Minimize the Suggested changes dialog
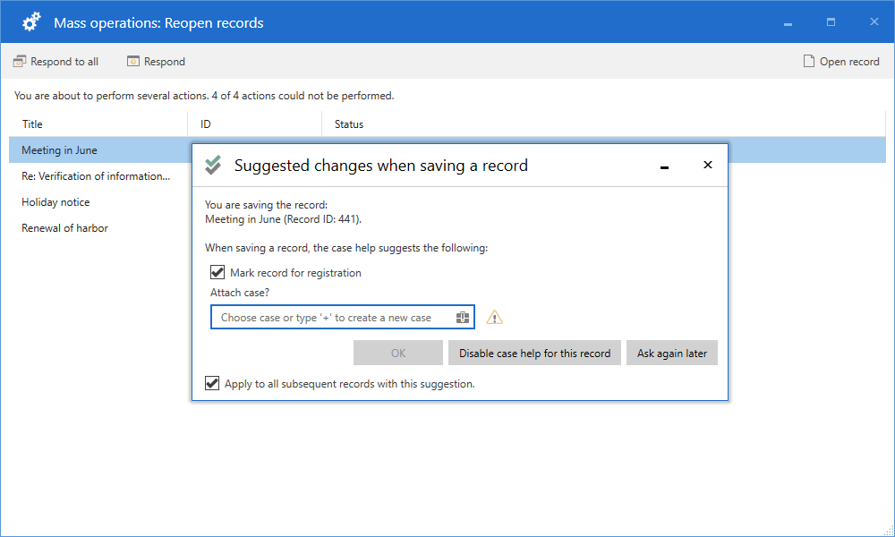This screenshot has width=895, height=537. click(664, 166)
